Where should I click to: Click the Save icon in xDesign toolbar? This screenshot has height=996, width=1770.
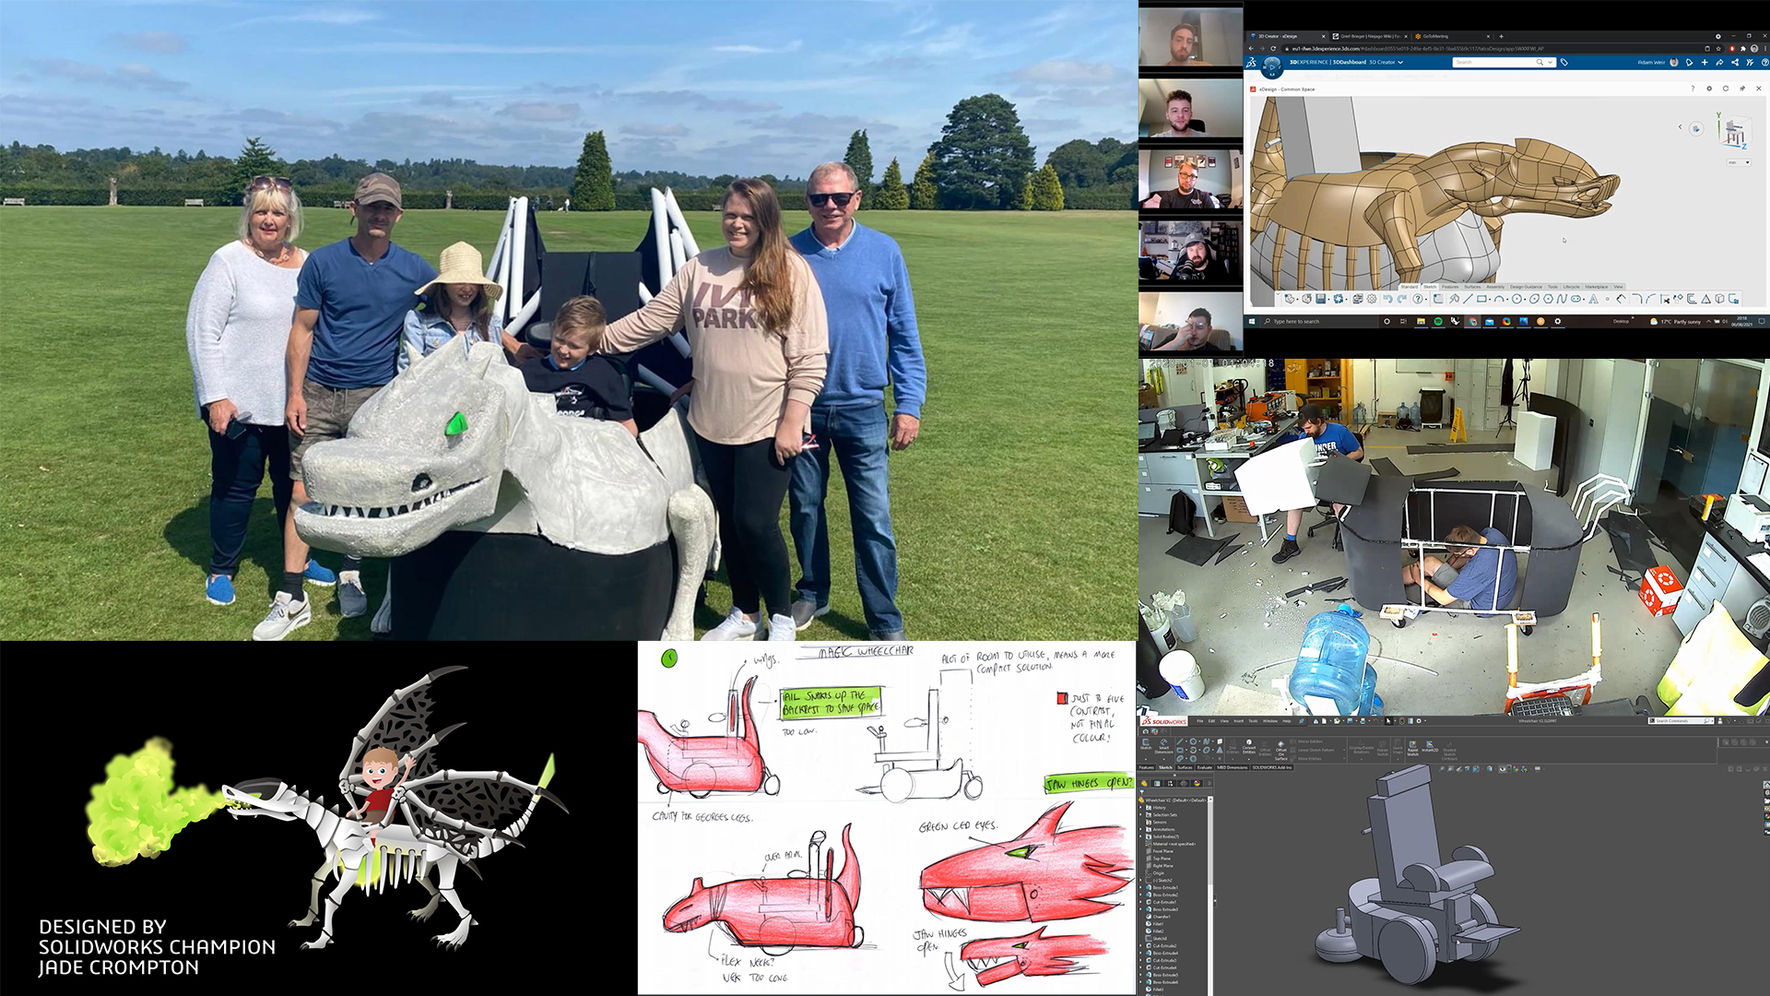coord(1320,299)
